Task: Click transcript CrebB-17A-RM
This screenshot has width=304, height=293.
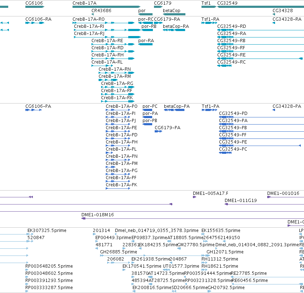Action: (108, 80)
